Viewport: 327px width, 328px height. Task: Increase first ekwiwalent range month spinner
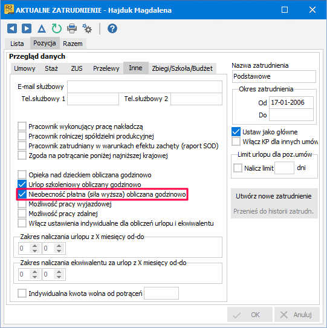34,272
